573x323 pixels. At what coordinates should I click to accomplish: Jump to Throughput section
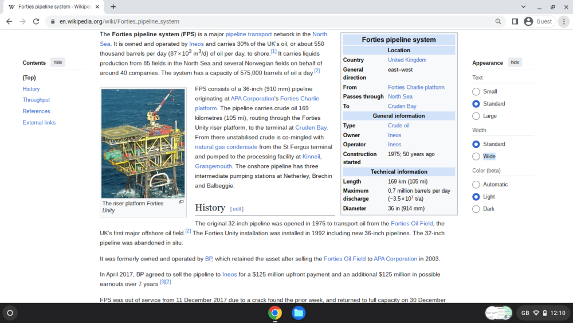tap(36, 100)
